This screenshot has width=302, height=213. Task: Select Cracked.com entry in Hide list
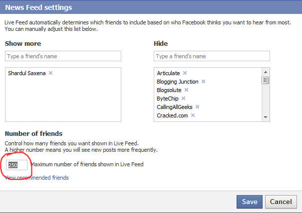click(172, 115)
